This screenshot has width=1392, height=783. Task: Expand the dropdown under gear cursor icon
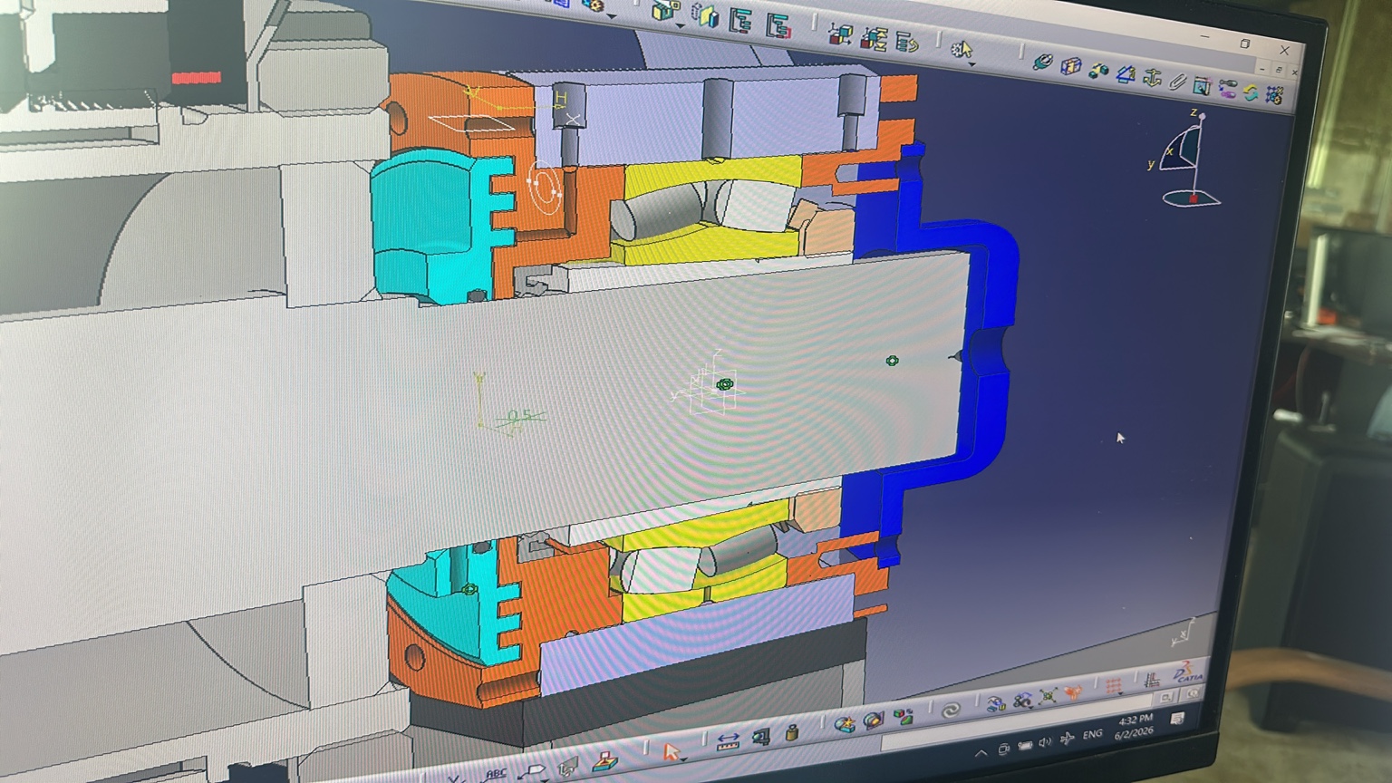[x=971, y=64]
